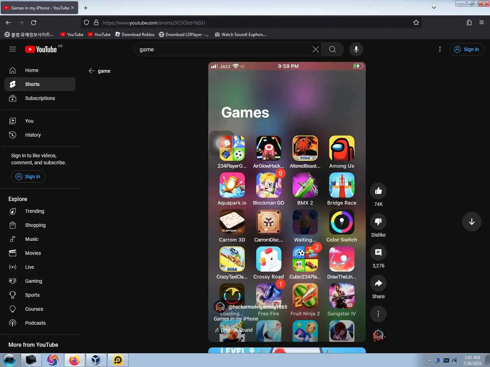View site security lock info
The height and width of the screenshot is (367, 490).
(x=96, y=23)
